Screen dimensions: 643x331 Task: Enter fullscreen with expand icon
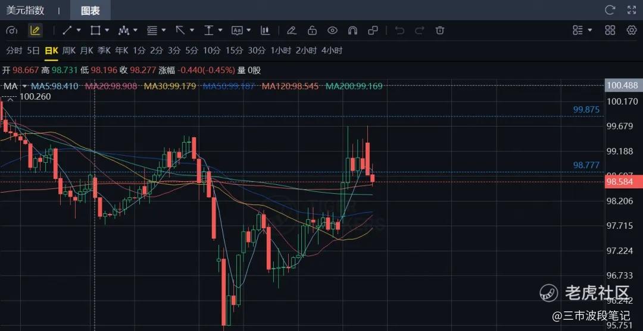point(632,10)
